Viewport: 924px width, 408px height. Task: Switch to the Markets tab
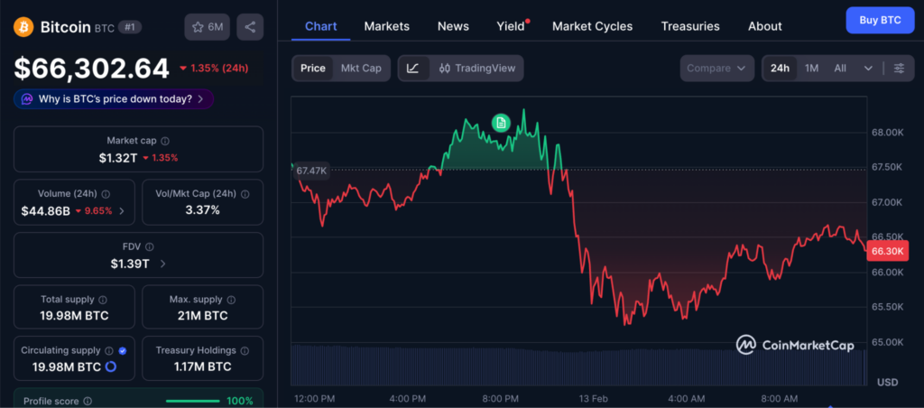[386, 26]
